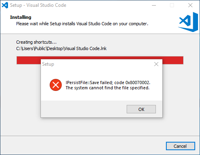Dismiss the Setup error dialog with its X
The height and width of the screenshot is (155, 200).
(156, 64)
